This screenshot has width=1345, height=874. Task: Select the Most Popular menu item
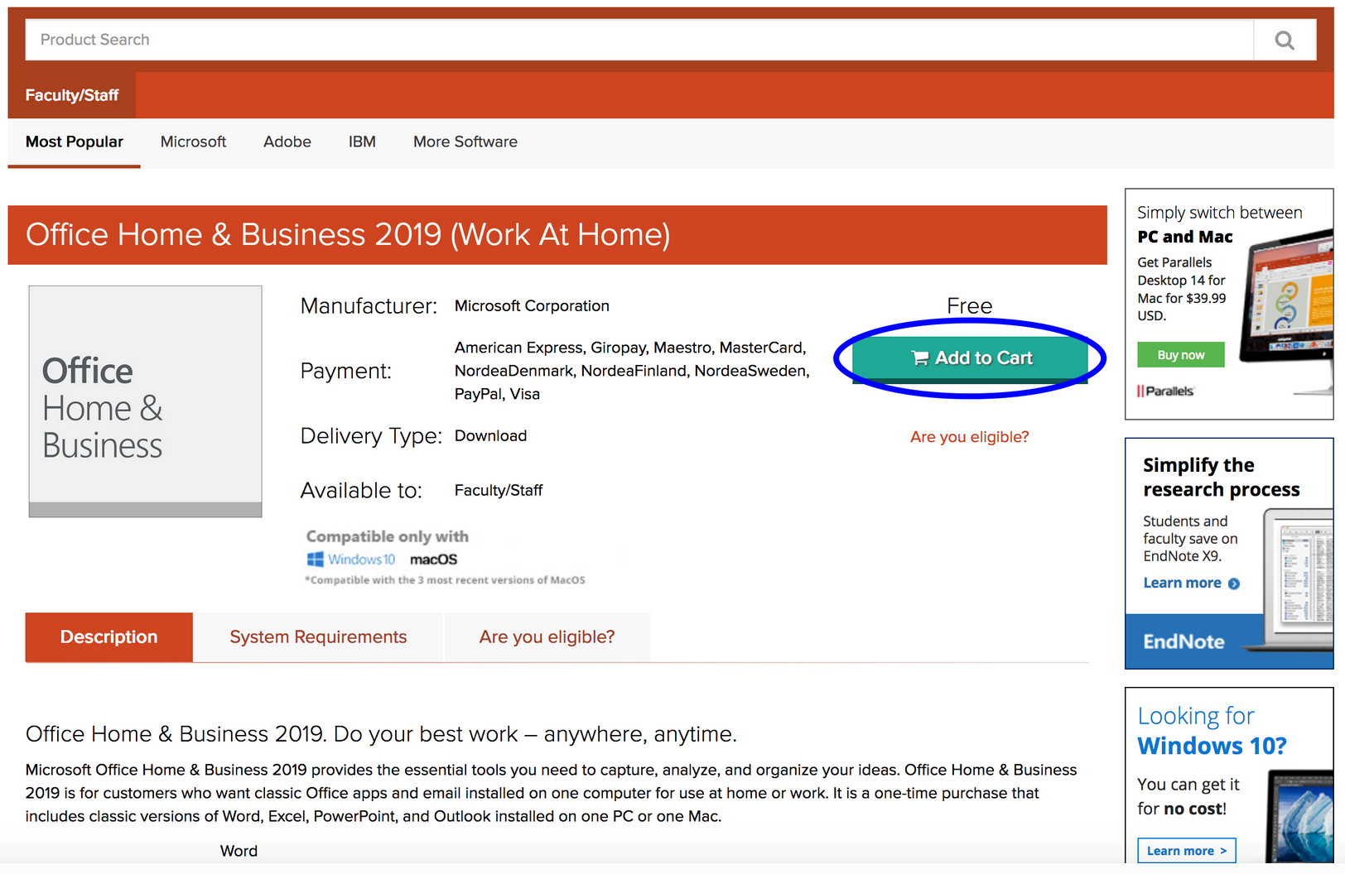[75, 142]
